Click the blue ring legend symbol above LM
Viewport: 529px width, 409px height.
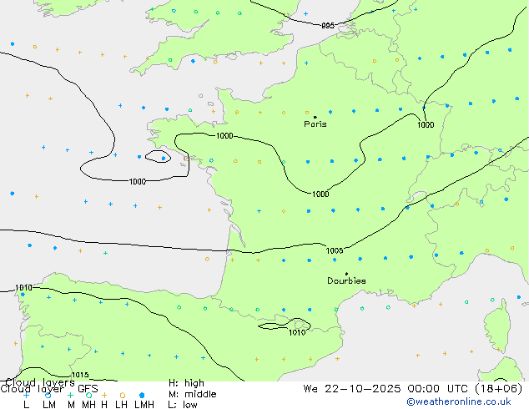48,395
